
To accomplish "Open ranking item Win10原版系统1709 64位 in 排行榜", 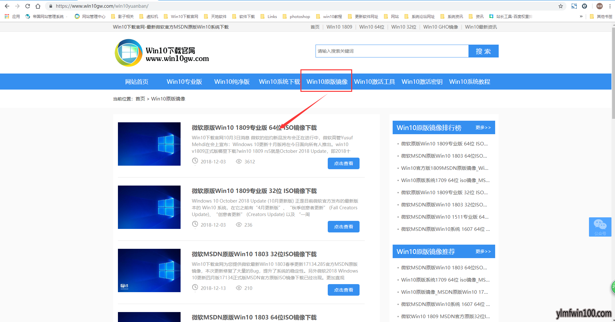I will 445,180.
